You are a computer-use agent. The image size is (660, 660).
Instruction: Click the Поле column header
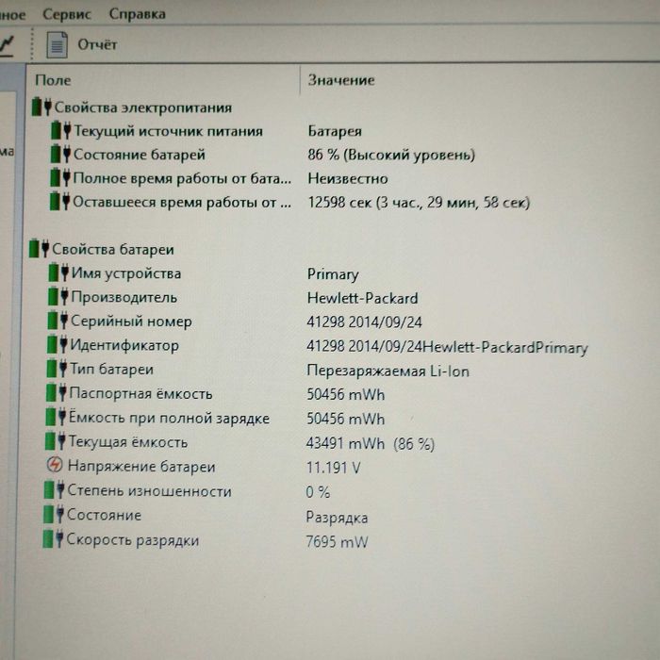click(53, 80)
